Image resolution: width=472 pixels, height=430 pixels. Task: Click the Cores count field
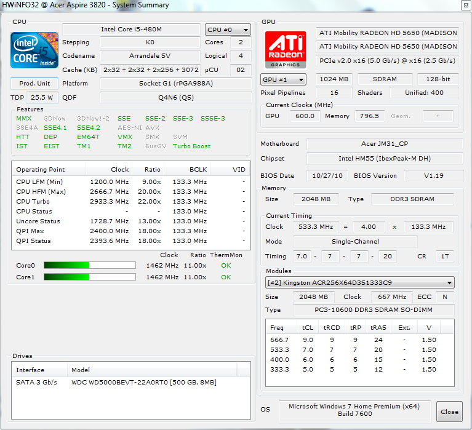[241, 42]
